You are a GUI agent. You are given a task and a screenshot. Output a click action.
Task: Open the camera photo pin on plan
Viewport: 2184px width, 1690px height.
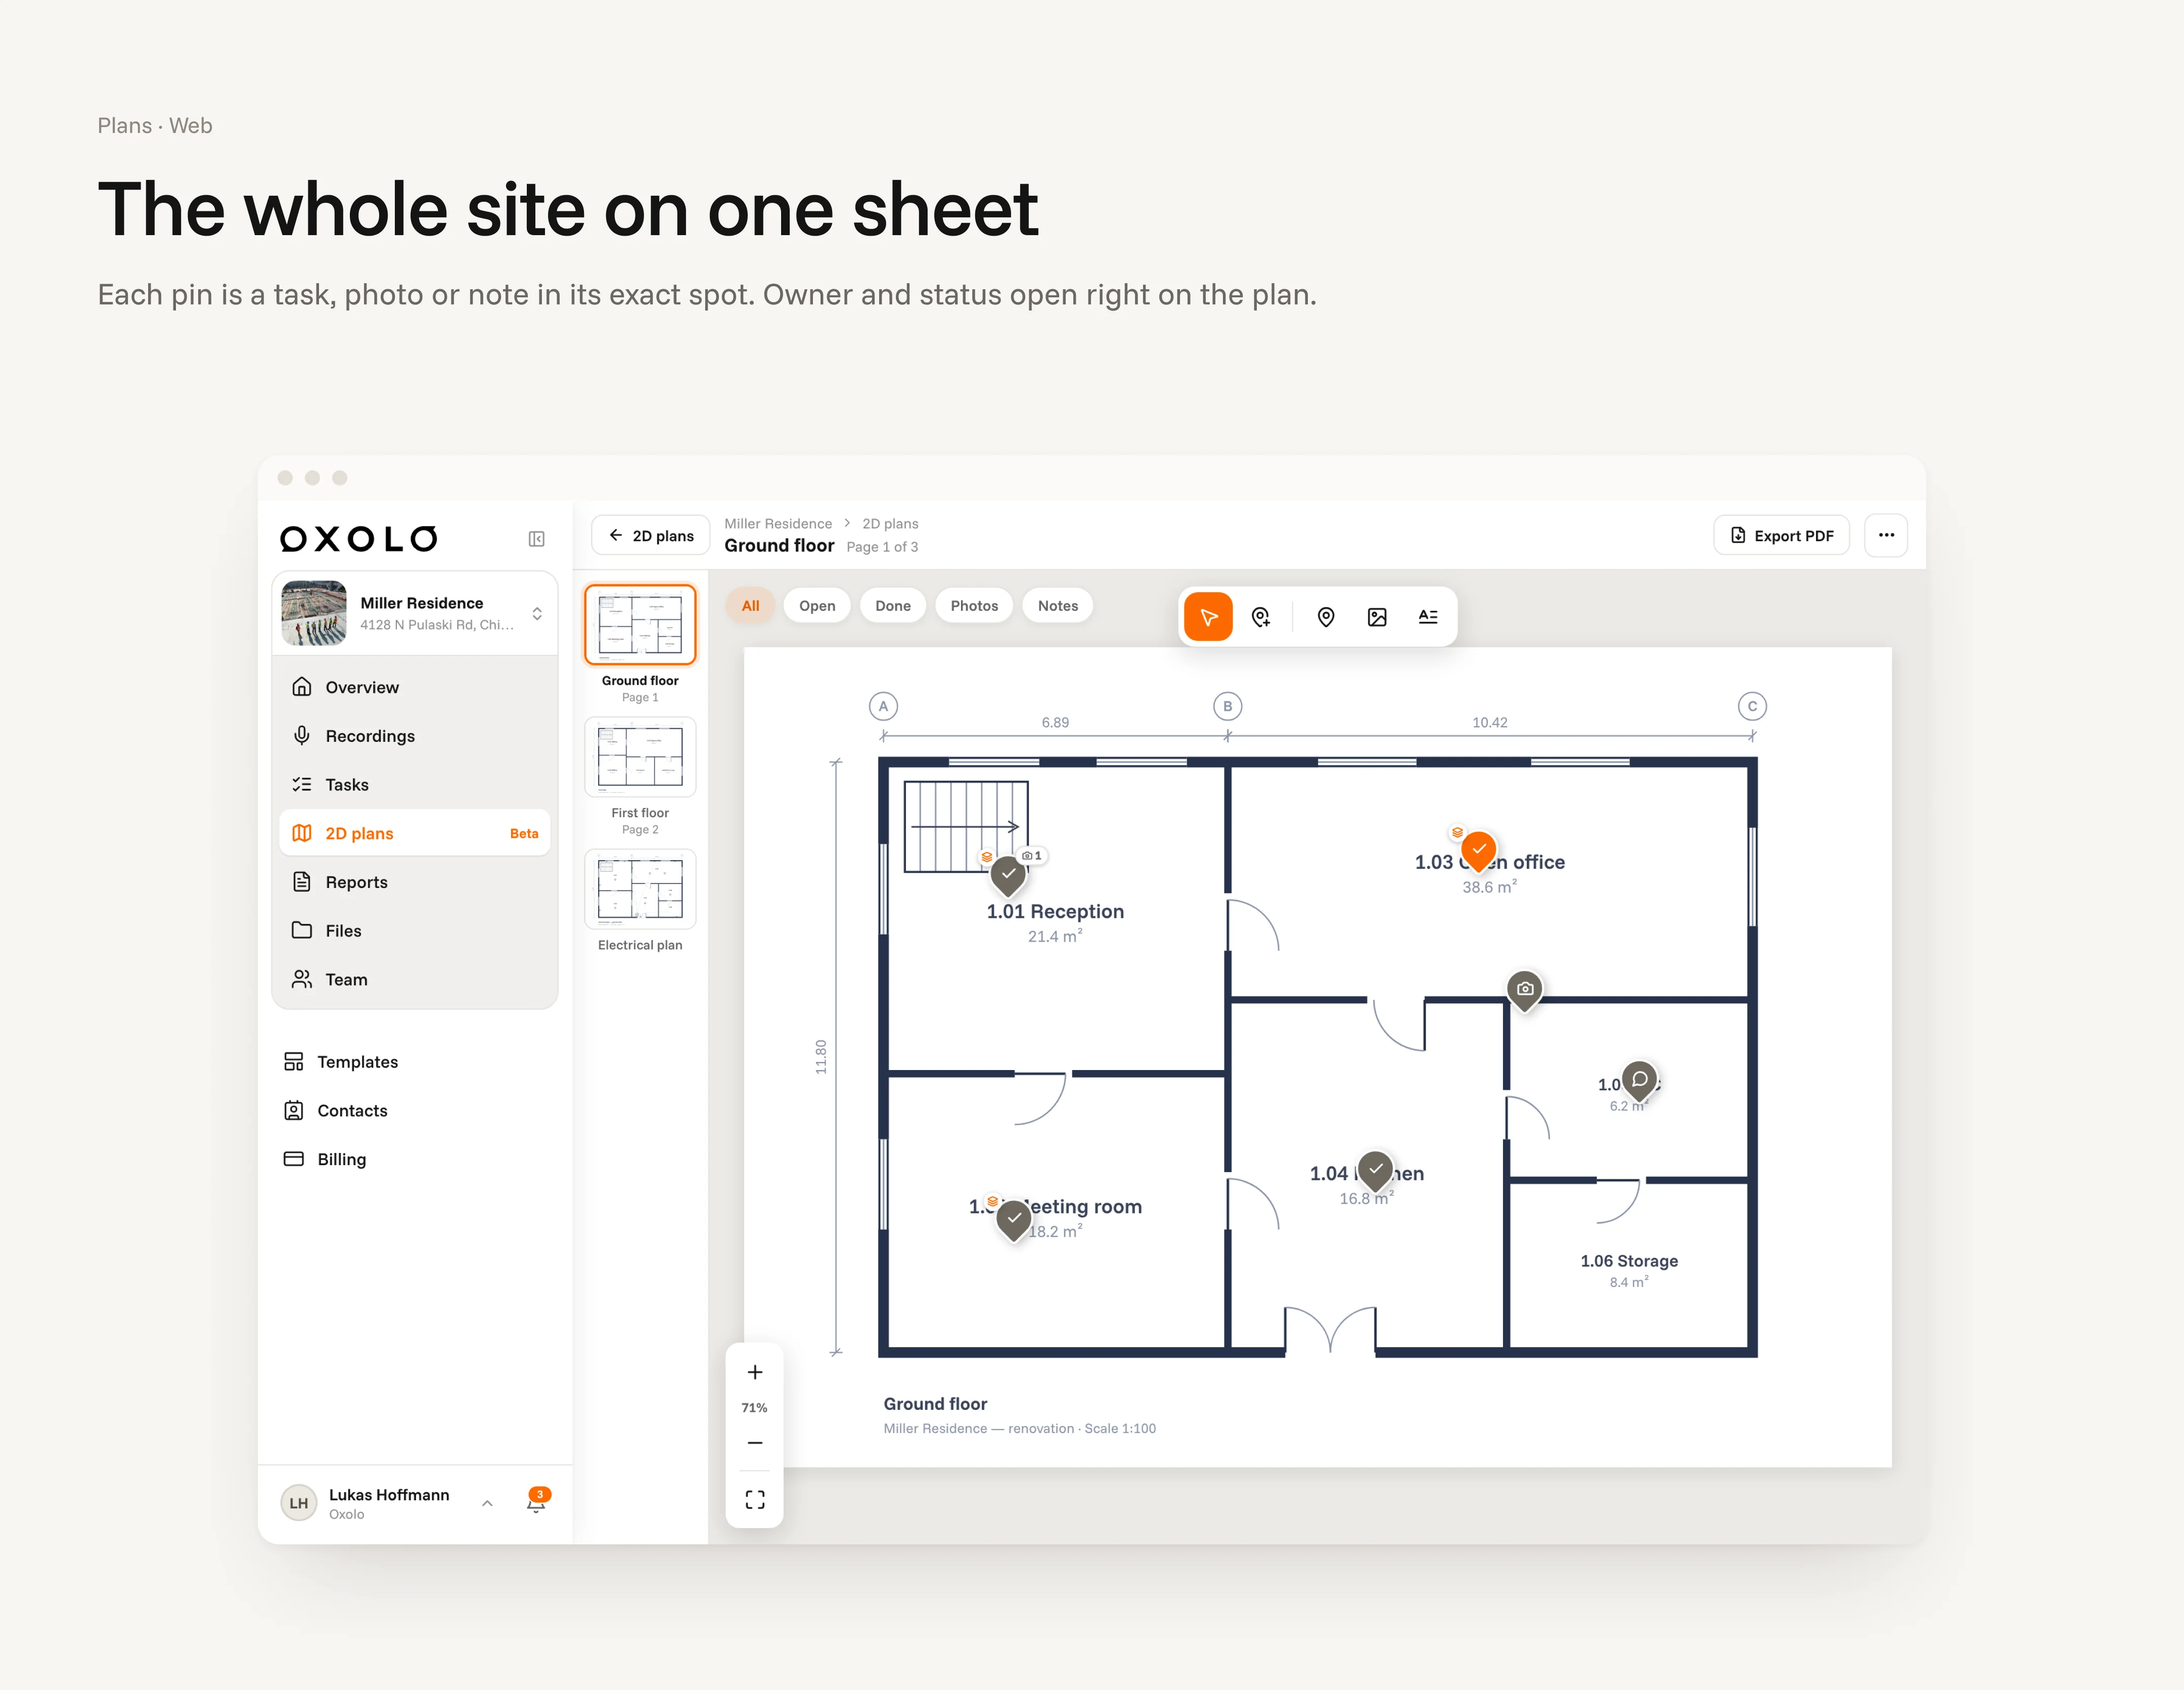(x=1524, y=991)
